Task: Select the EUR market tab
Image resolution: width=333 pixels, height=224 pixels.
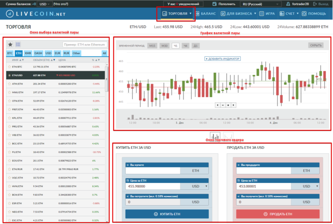Action: [x=57, y=53]
